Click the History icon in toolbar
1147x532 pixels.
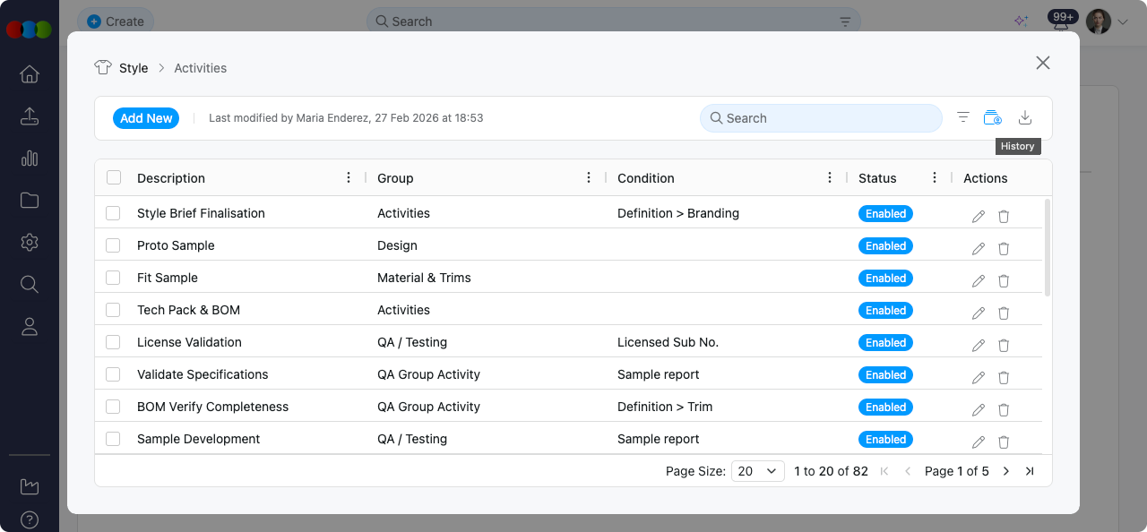tap(992, 117)
